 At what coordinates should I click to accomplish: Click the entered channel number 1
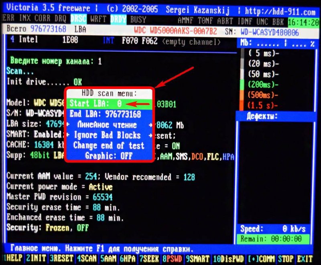coord(100,61)
